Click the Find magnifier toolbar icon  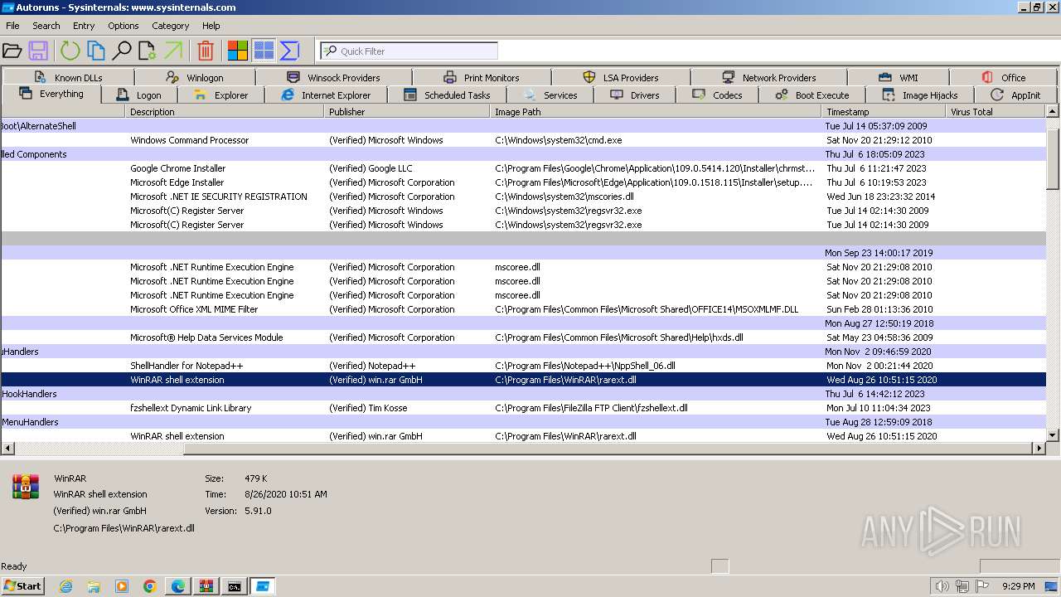point(122,51)
